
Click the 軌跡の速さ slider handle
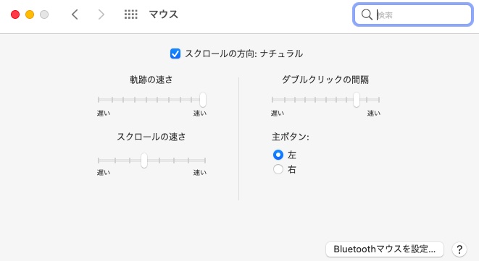click(x=203, y=100)
